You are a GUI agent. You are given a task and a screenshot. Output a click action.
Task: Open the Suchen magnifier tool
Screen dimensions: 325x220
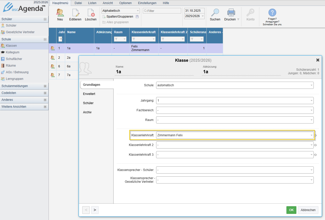[x=215, y=13]
